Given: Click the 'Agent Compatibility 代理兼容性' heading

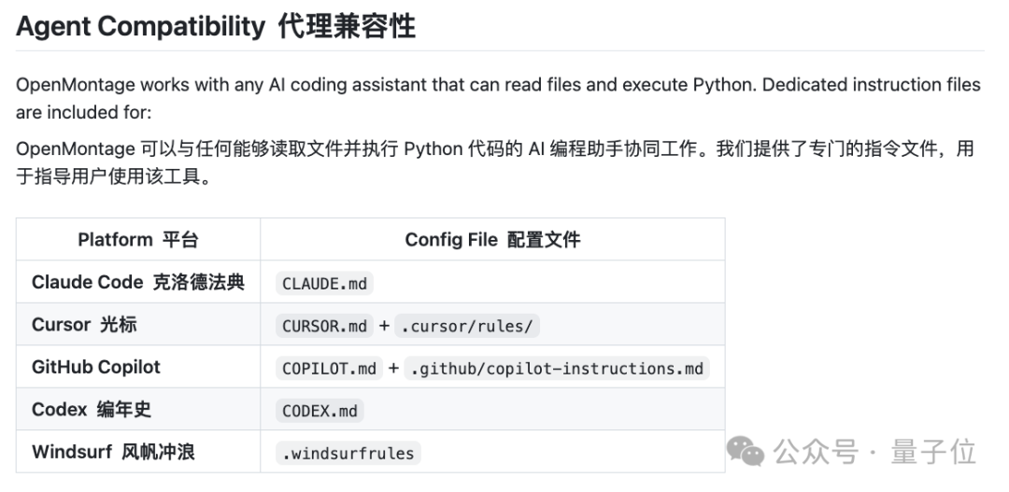Looking at the screenshot, I should [216, 27].
